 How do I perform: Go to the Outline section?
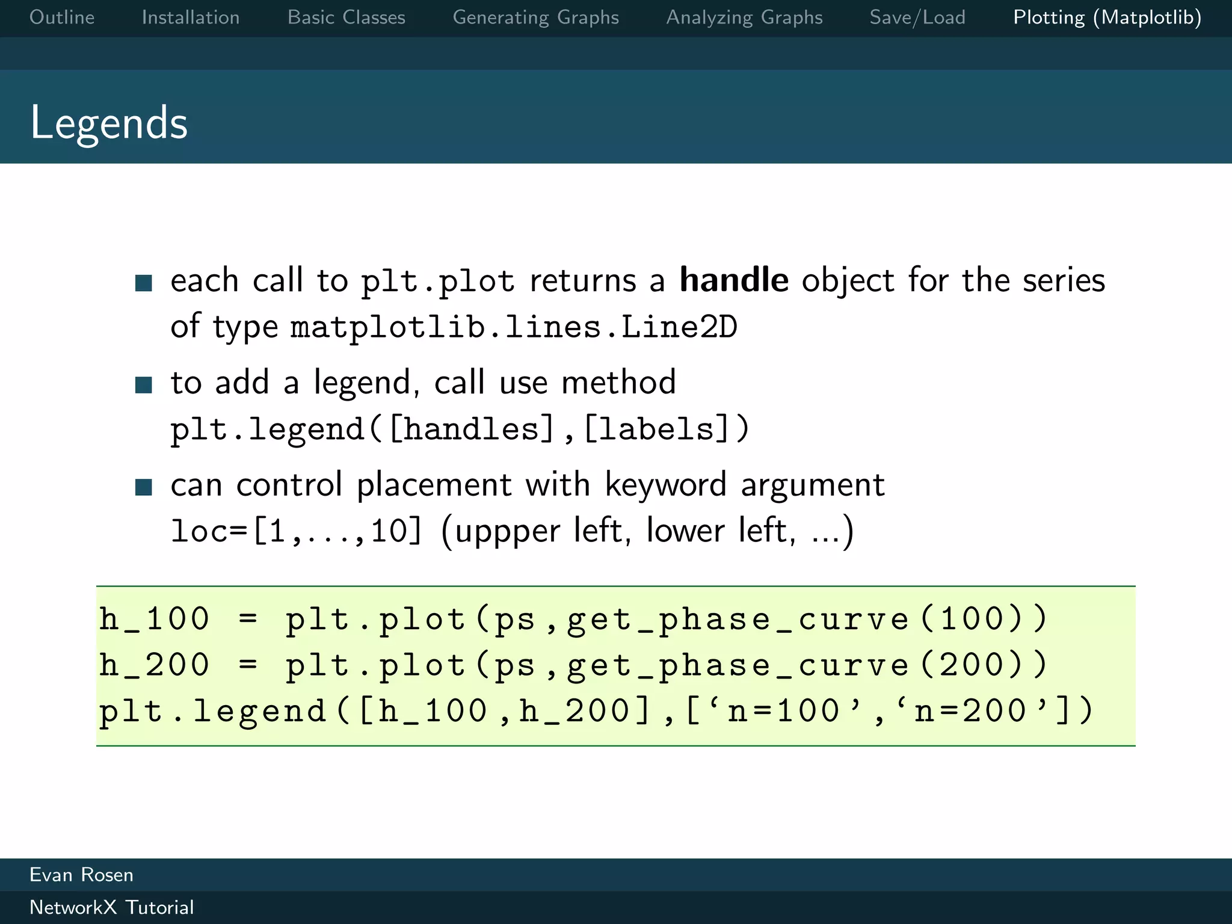[62, 17]
